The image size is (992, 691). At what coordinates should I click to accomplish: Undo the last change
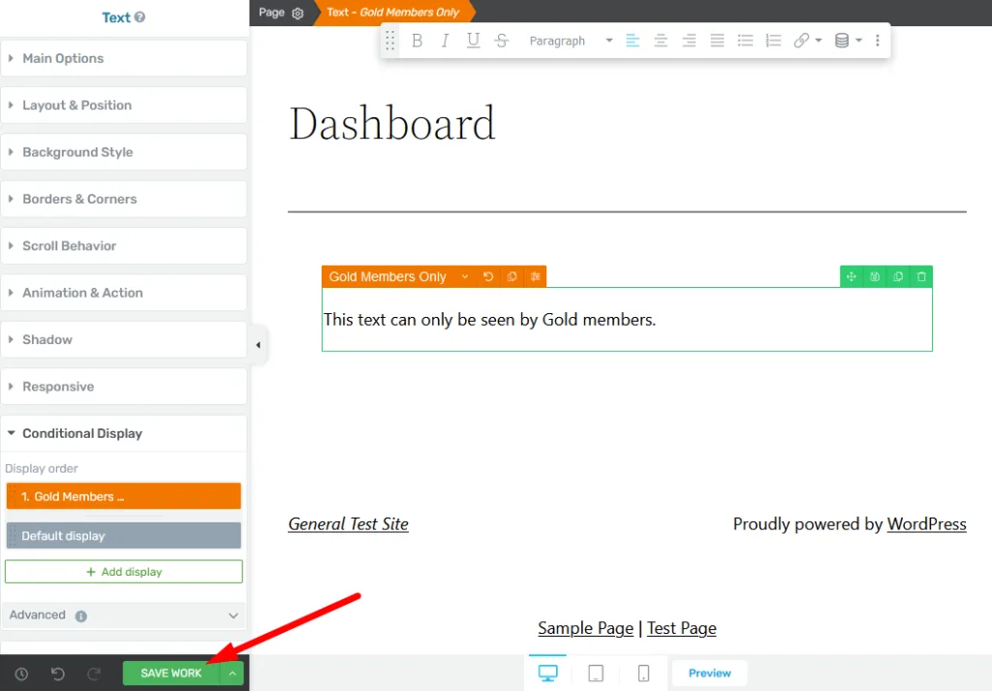[x=57, y=674]
